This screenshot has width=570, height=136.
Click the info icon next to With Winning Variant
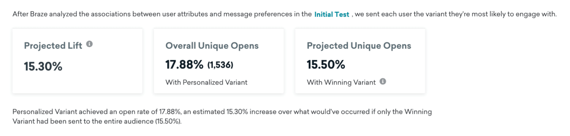(x=383, y=81)
